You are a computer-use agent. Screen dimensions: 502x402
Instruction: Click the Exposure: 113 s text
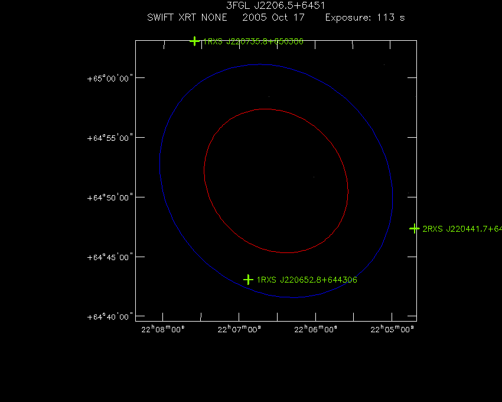point(365,17)
